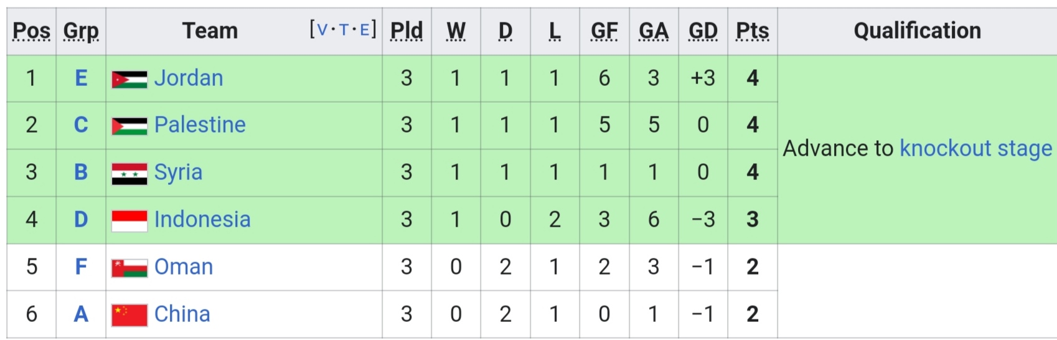Click the Pts column header abbreviation

point(753,31)
